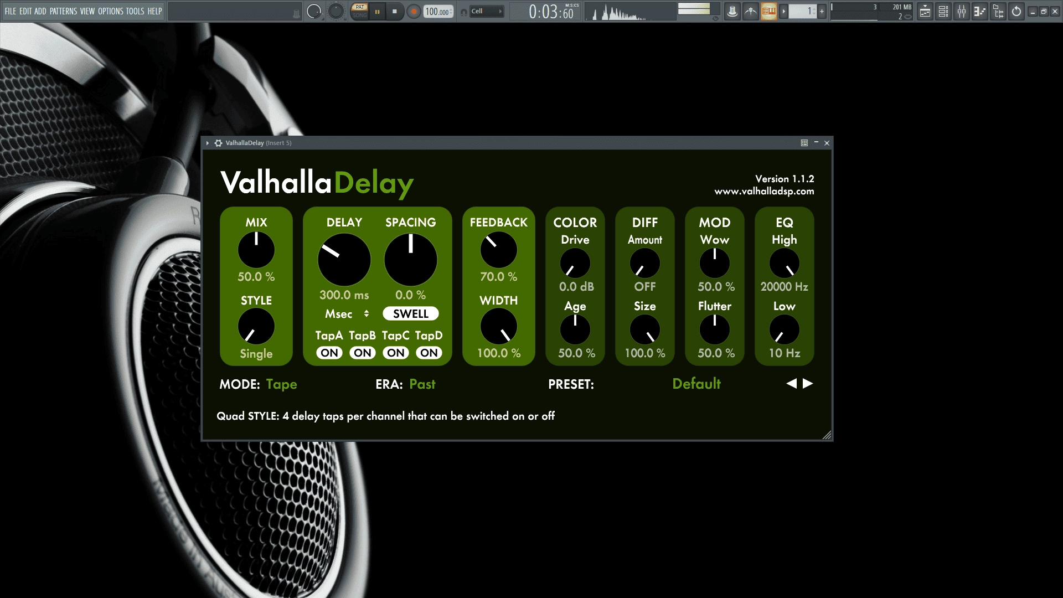Viewport: 1063px width, 598px height.
Task: Click the SPACING knob
Action: pos(411,260)
